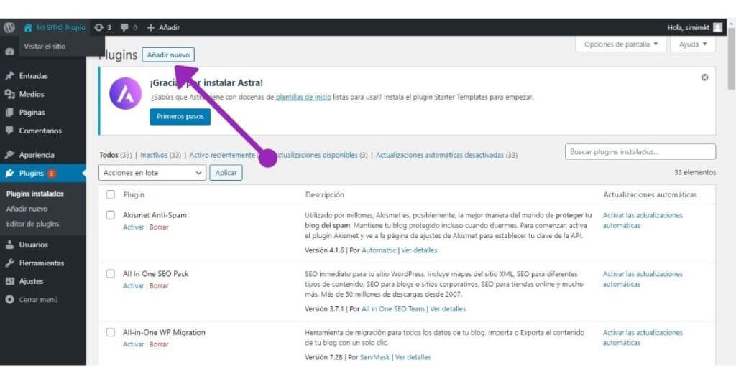
Task: Click the wrench icon for Herramientas
Action: click(x=9, y=263)
